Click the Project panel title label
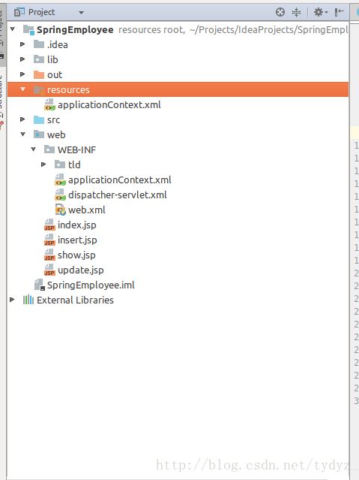 coord(41,12)
